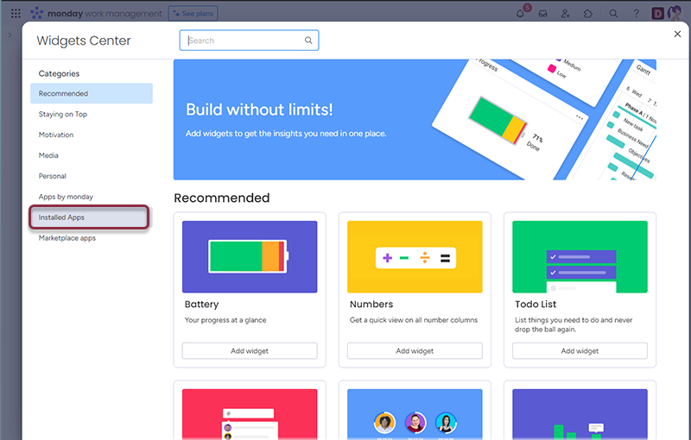691x440 pixels.
Task: Add the Numbers widget
Action: pos(415,351)
